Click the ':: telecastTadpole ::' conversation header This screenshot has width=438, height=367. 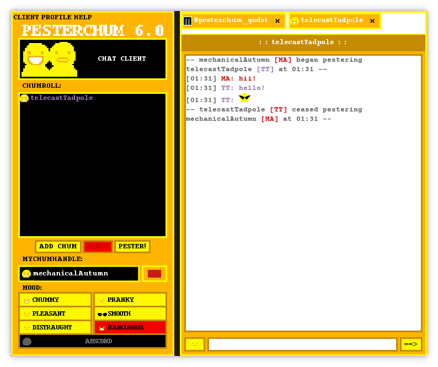click(303, 42)
